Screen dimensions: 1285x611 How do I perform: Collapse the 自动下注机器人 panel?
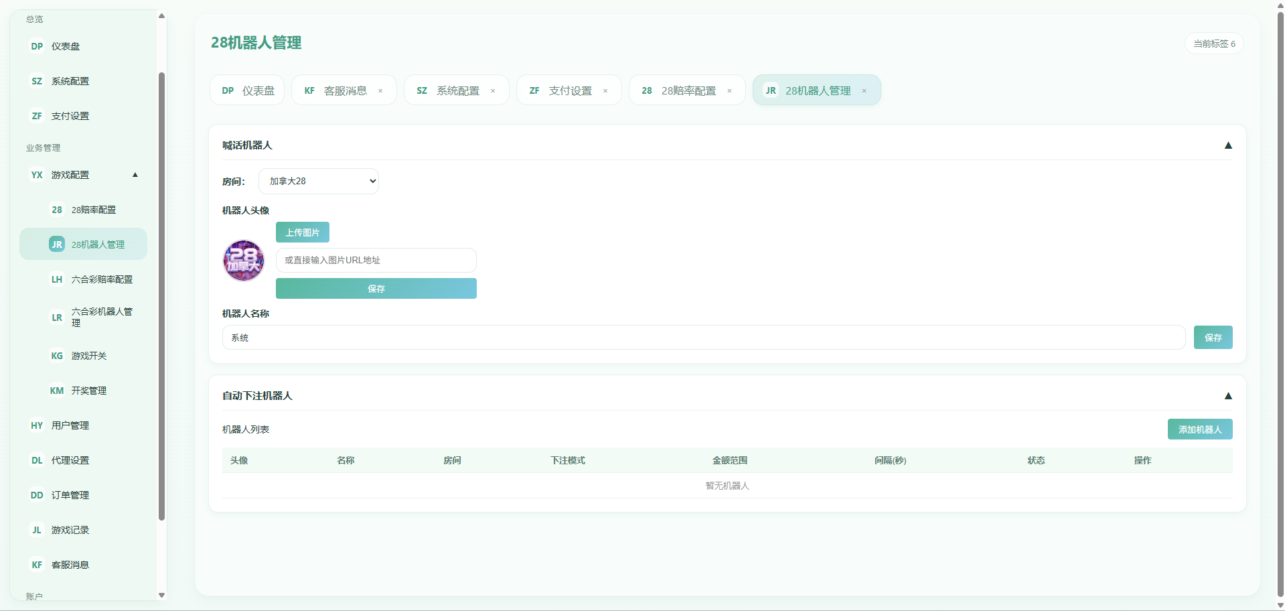pyautogui.click(x=1228, y=396)
